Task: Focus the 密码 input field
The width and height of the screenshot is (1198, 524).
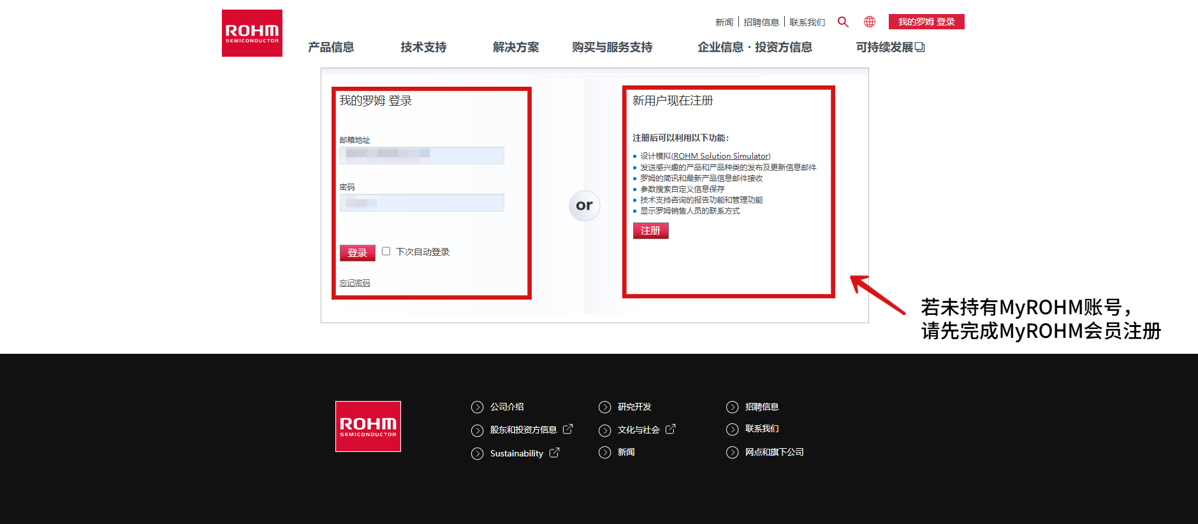Action: pos(422,203)
